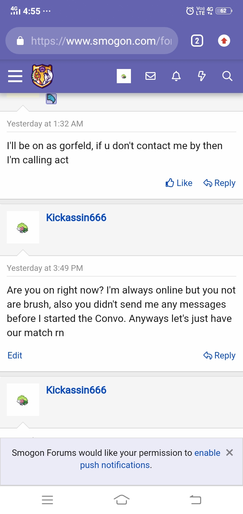Like the gorfeld message

click(179, 183)
